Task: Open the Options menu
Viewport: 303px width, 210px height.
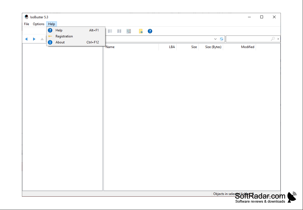Action: click(x=38, y=24)
